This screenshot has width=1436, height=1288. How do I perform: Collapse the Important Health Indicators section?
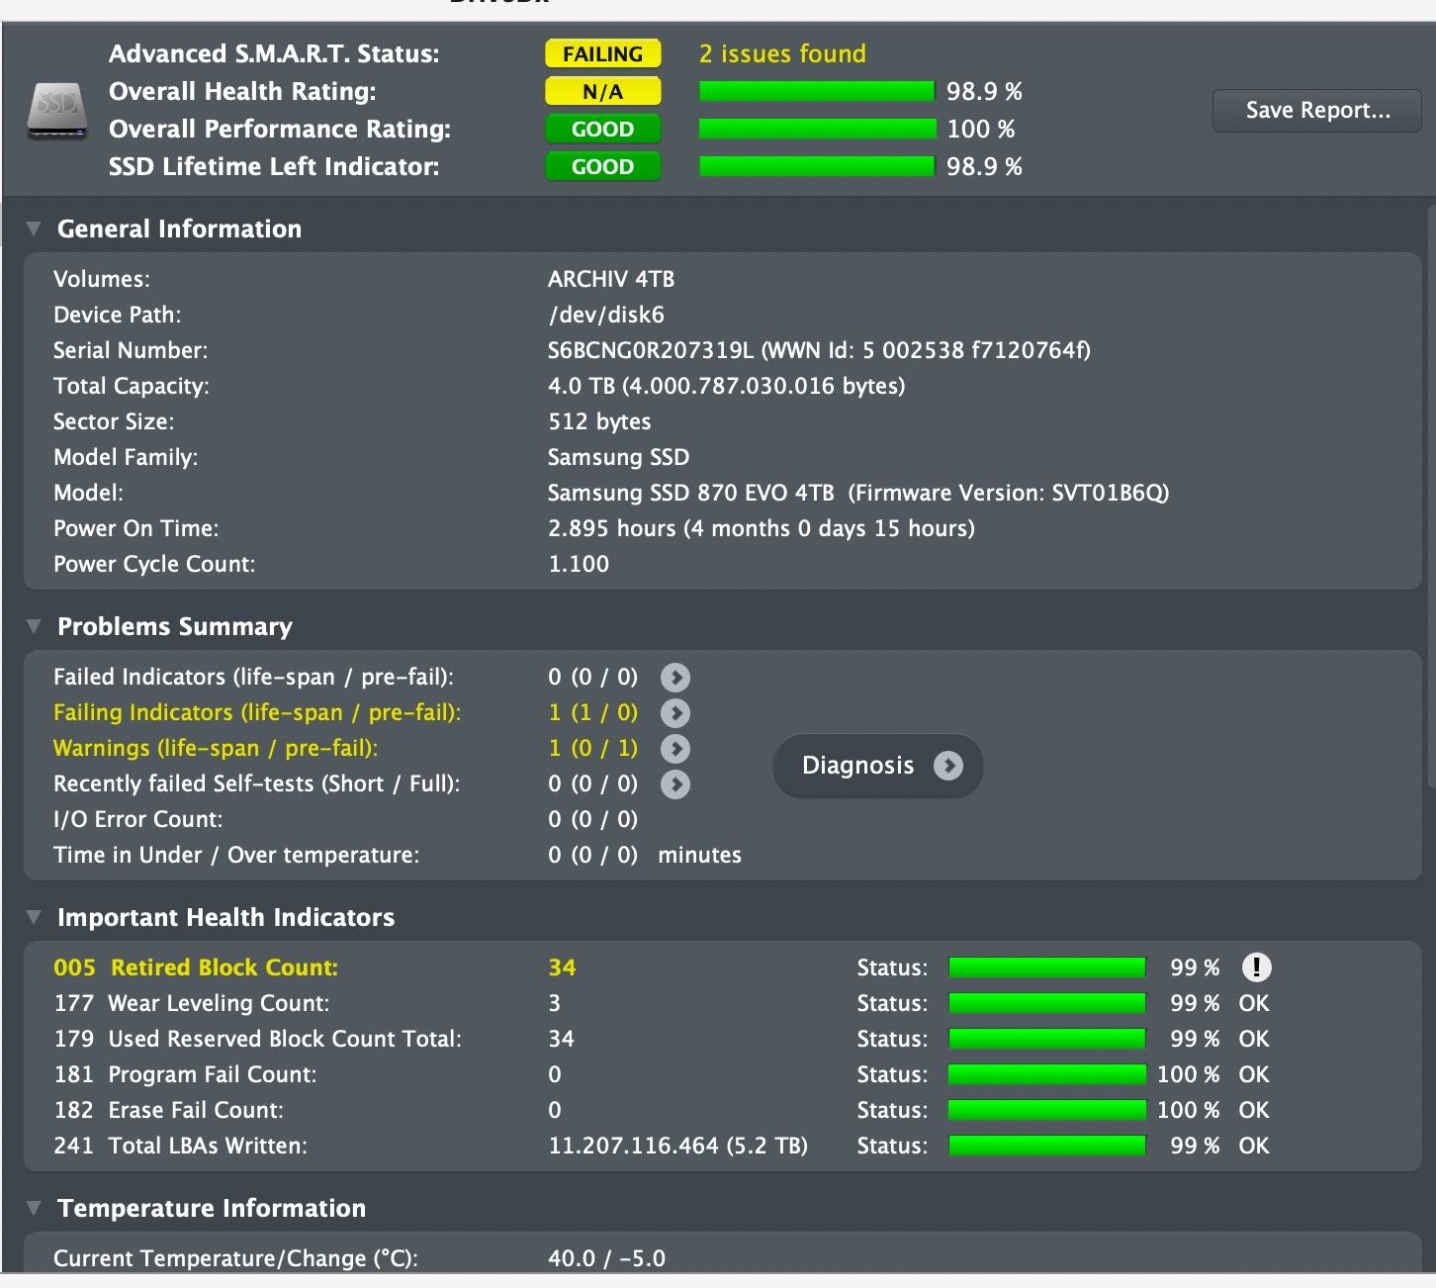(34, 917)
